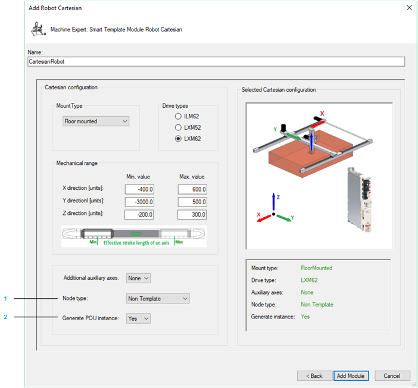Choose the LXM62 drive type option
The width and height of the screenshot is (418, 388).
point(178,139)
